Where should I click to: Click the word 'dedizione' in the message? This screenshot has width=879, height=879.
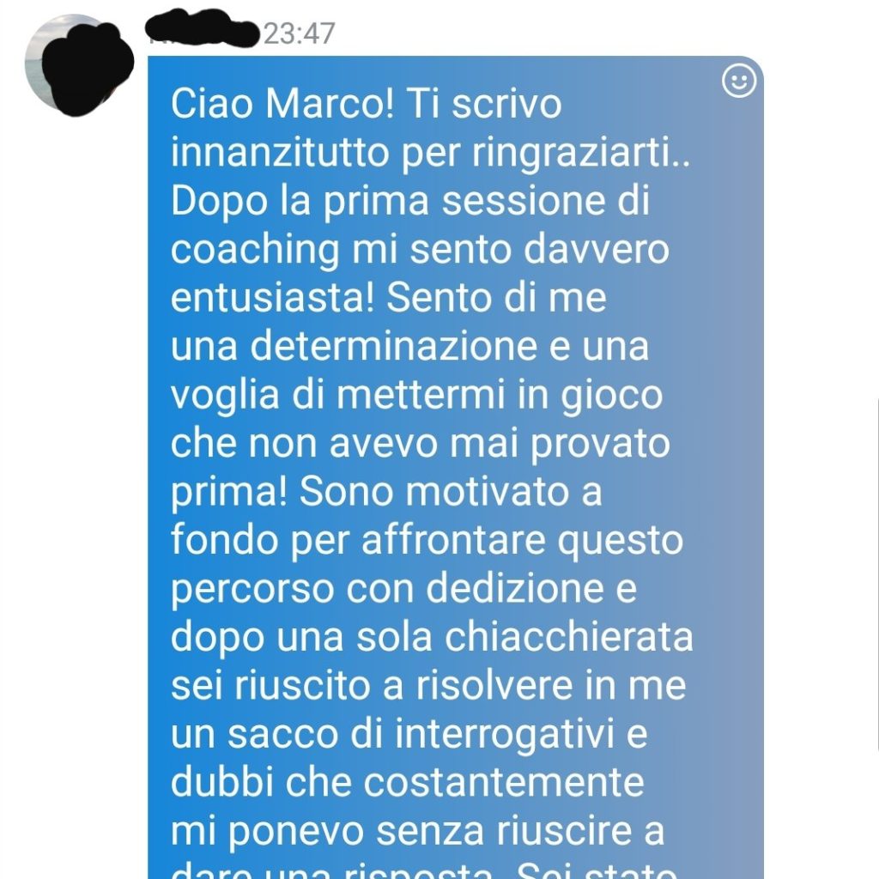(x=515, y=589)
